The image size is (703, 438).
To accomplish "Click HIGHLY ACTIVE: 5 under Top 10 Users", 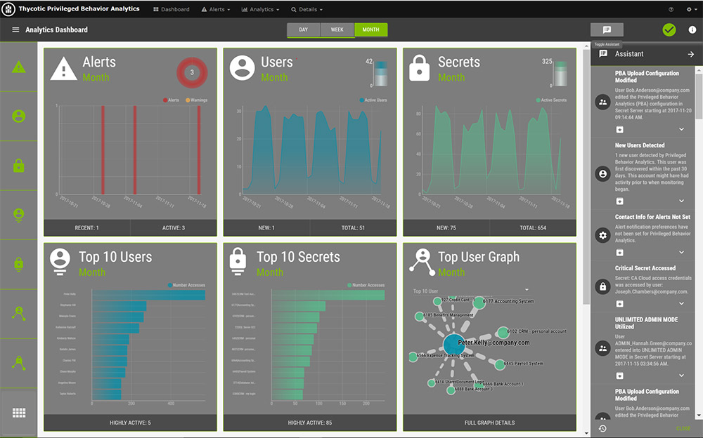I will click(130, 423).
